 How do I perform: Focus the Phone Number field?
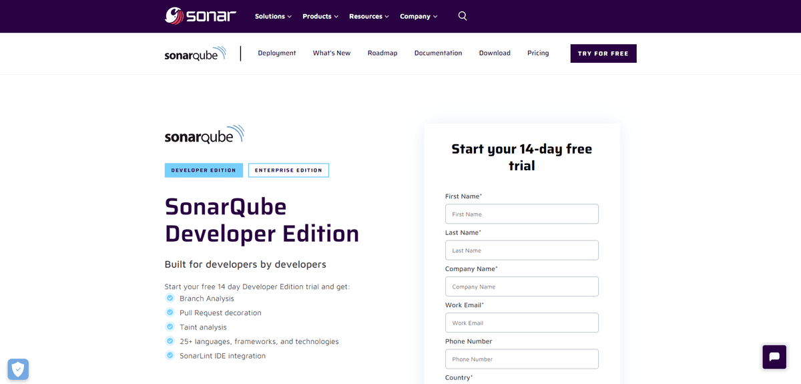click(x=522, y=359)
